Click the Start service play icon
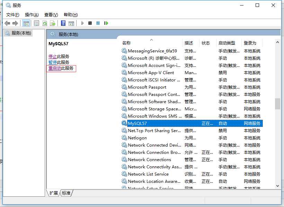This screenshot has width=284, height=207. pos(82,23)
